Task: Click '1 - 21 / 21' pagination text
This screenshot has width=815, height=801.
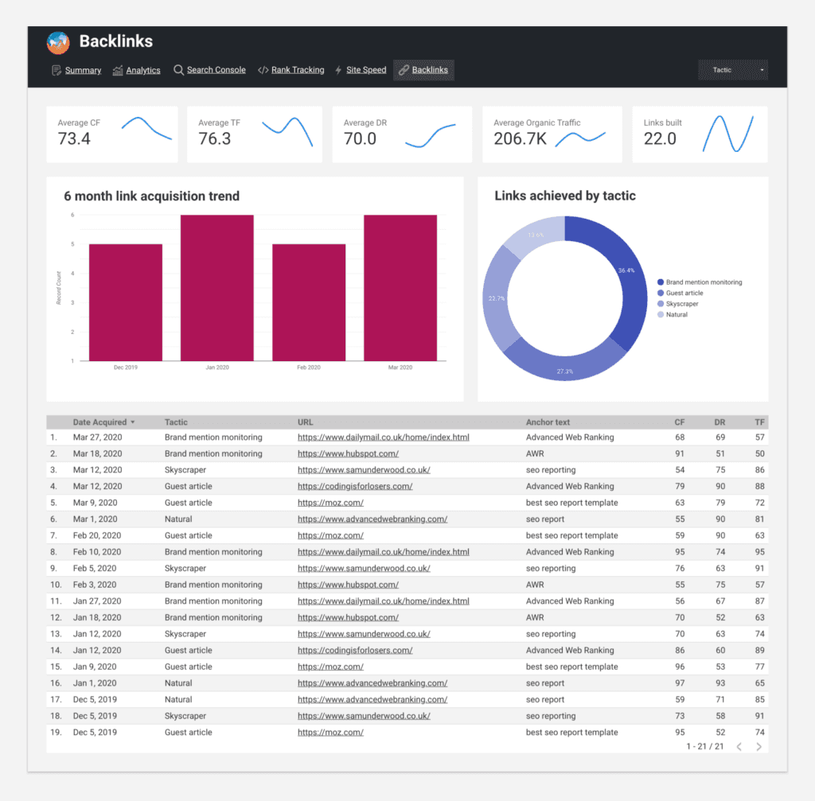Action: click(705, 746)
